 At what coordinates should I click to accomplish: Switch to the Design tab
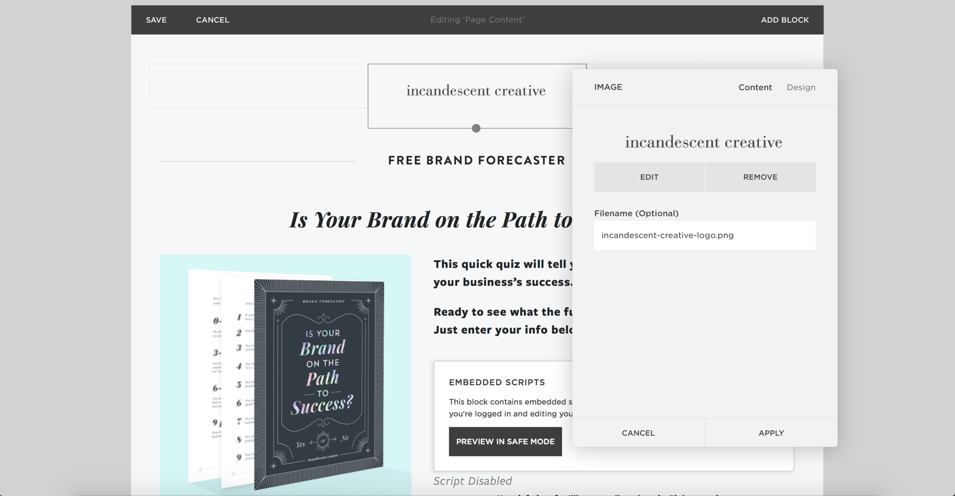801,87
